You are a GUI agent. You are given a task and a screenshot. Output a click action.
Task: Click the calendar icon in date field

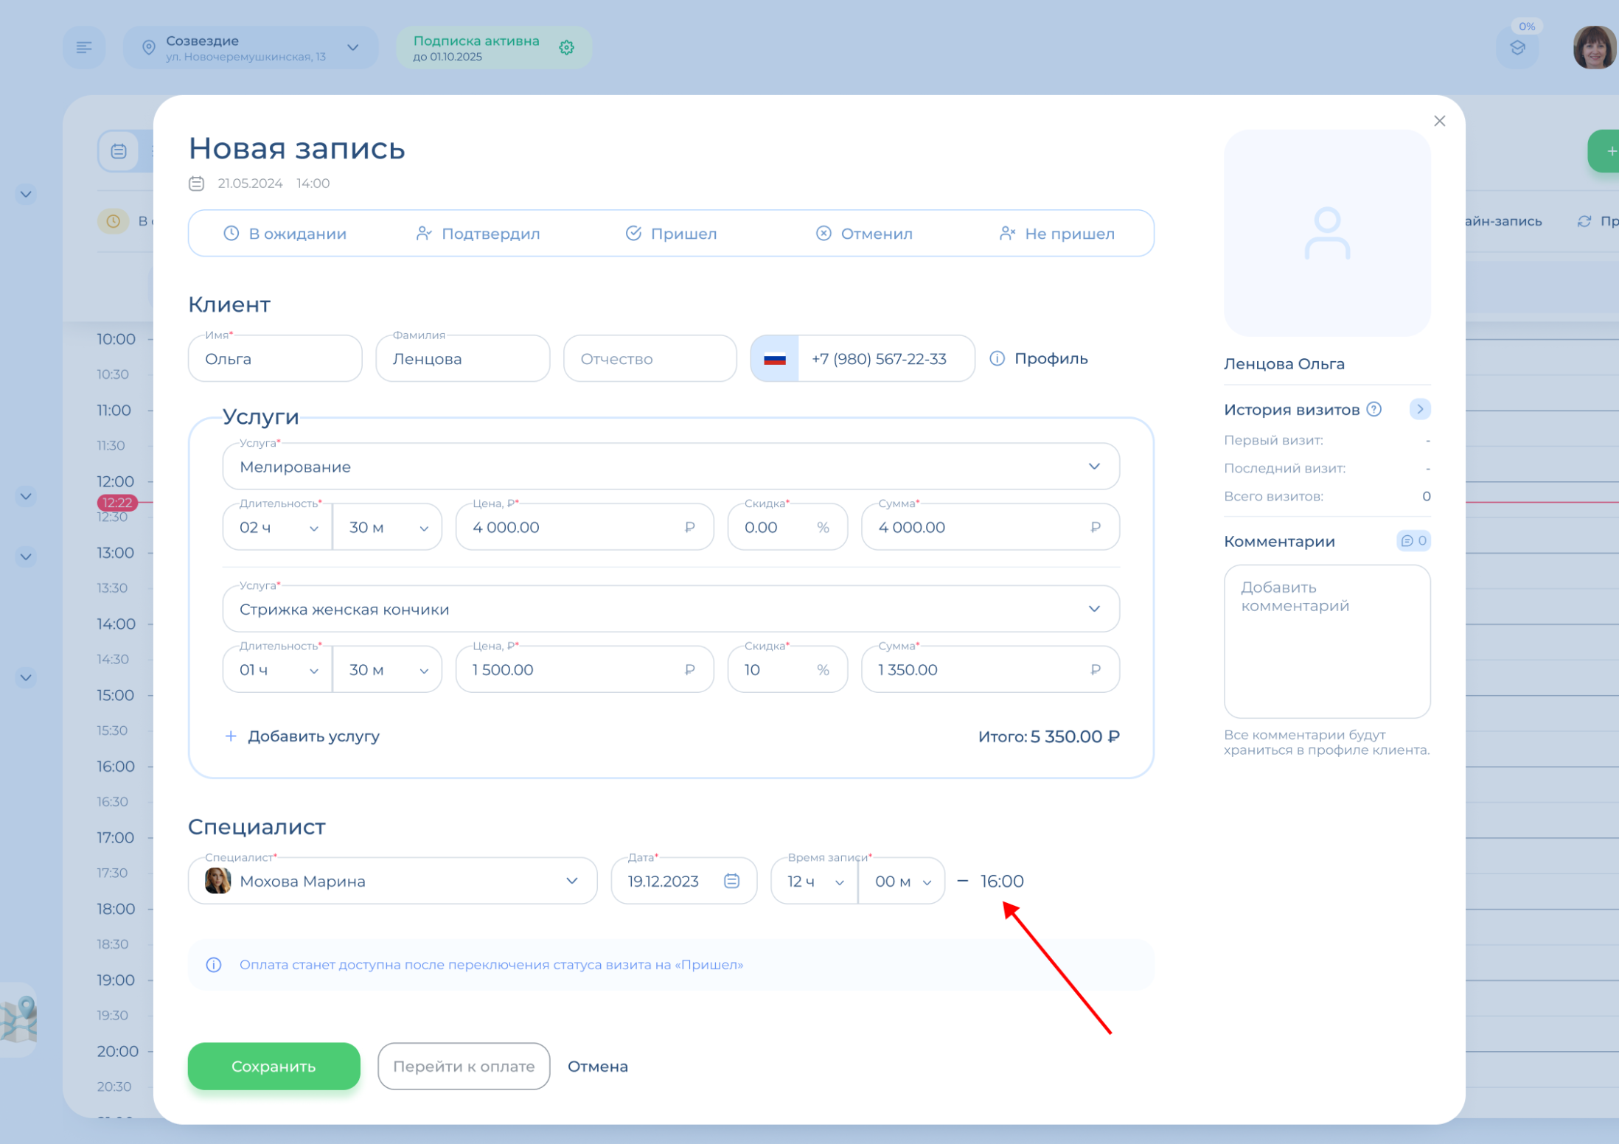[731, 881]
